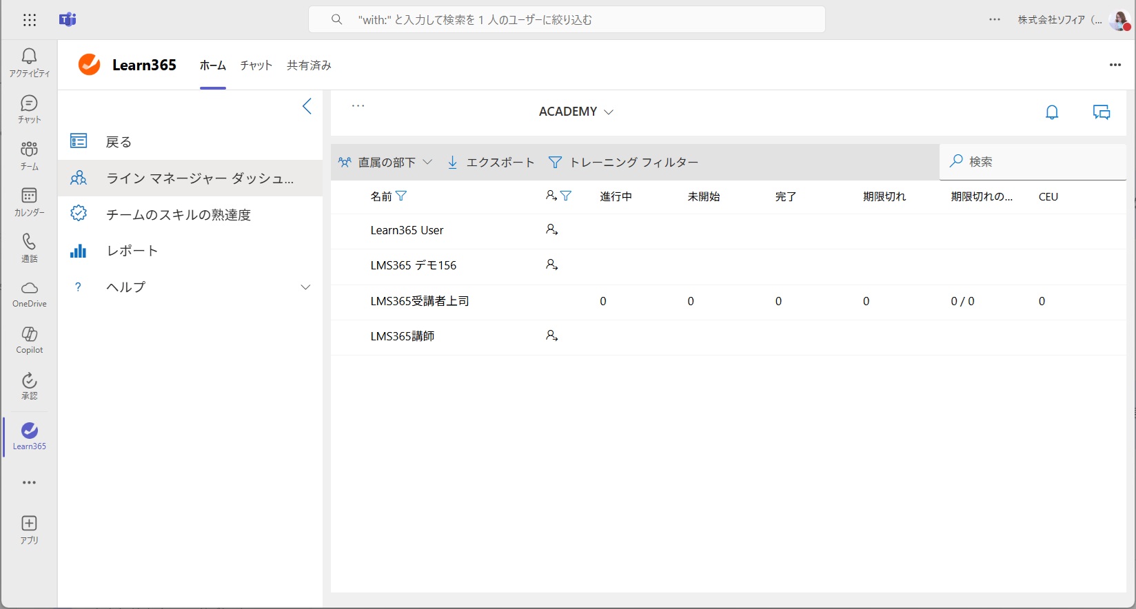The width and height of the screenshot is (1136, 609).
Task: Click the エクスポート button
Action: click(491, 163)
